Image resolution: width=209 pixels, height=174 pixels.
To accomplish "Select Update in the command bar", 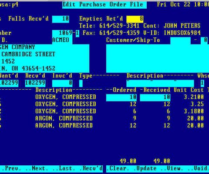I will 145,168.
